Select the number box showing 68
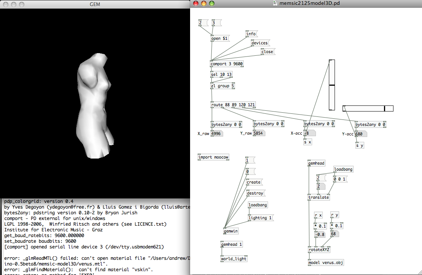 tap(335, 234)
